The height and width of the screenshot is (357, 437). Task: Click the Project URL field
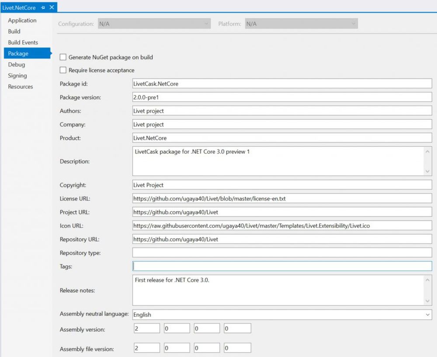(282, 212)
